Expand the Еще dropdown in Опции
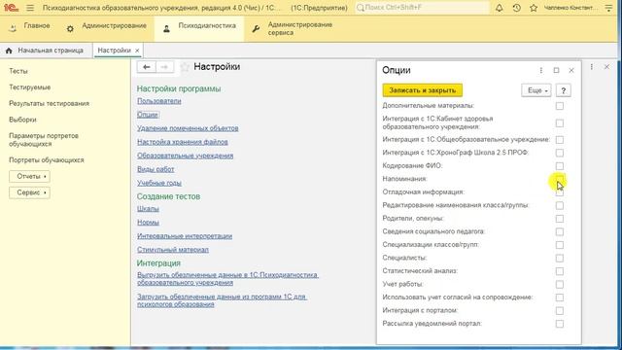The image size is (622, 350). pos(536,90)
